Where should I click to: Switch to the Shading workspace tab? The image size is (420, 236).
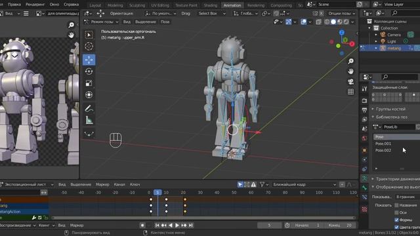point(211,5)
